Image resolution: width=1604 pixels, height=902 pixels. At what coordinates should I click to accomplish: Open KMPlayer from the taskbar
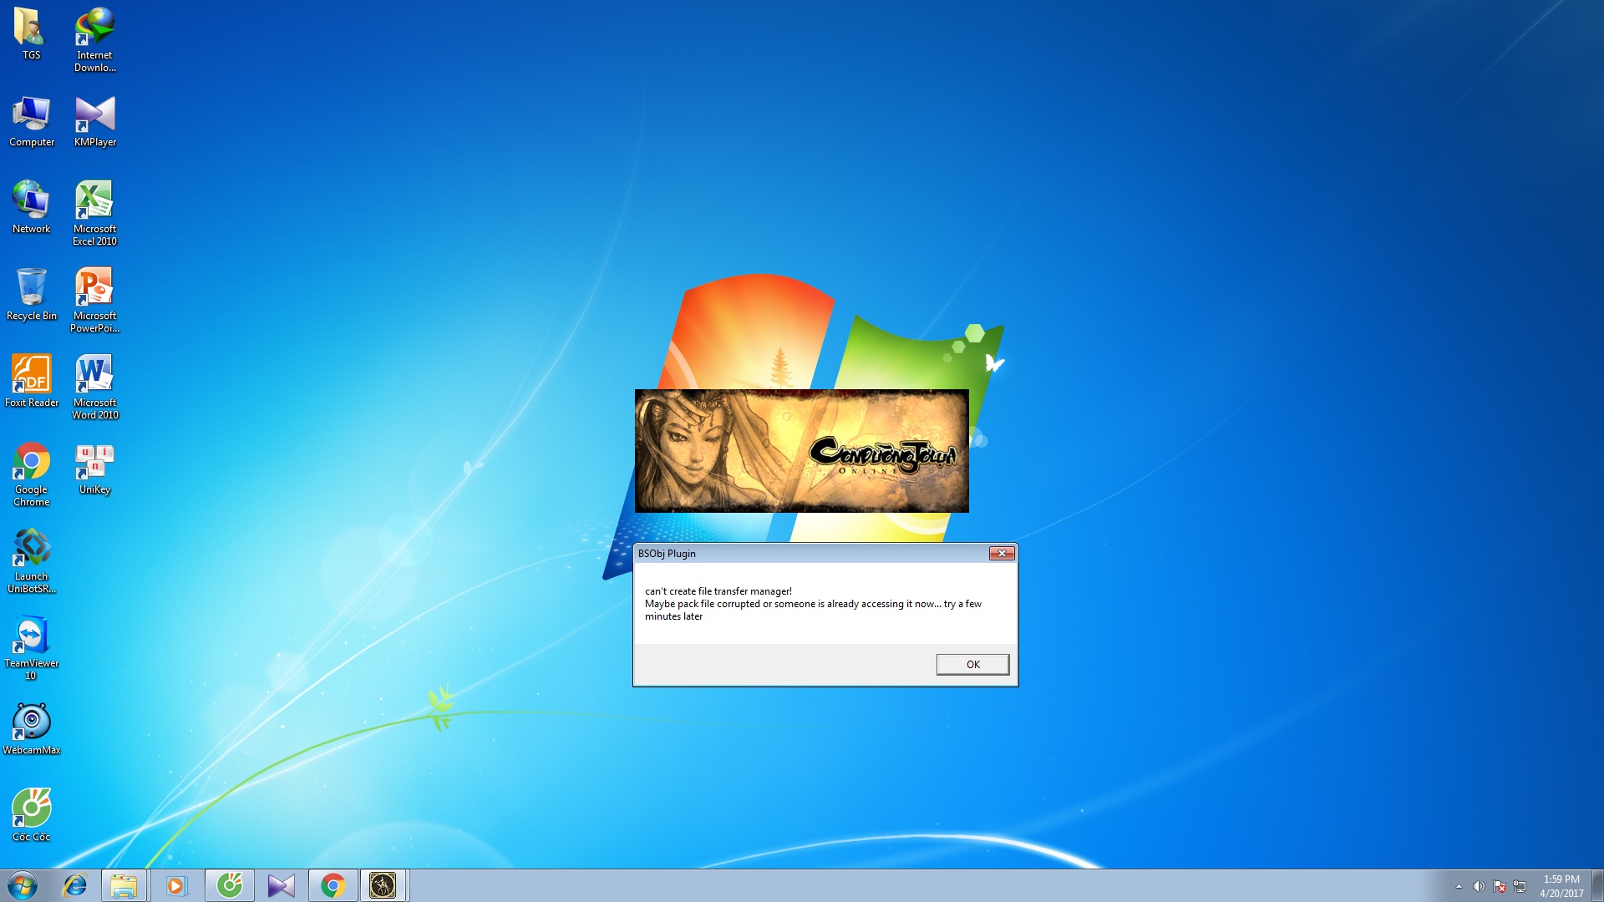tap(282, 885)
